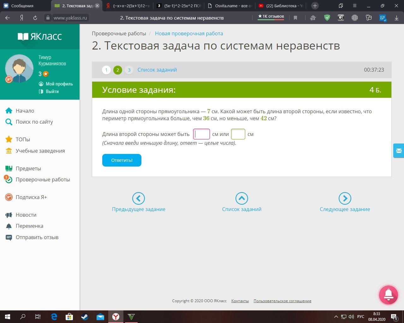
Task: Open Контакты in the footer
Action: click(x=240, y=301)
